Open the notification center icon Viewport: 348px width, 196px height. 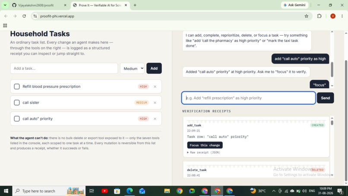[x=340, y=191]
